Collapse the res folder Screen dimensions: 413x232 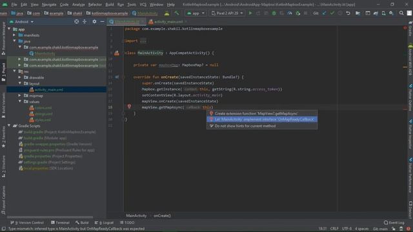[14, 72]
